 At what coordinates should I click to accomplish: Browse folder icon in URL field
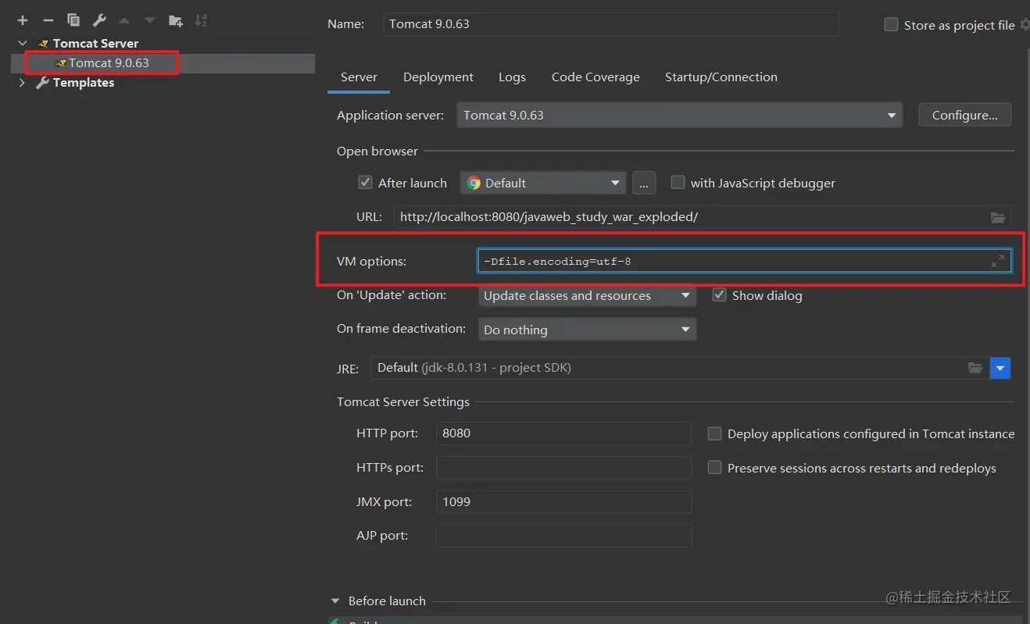(x=998, y=217)
